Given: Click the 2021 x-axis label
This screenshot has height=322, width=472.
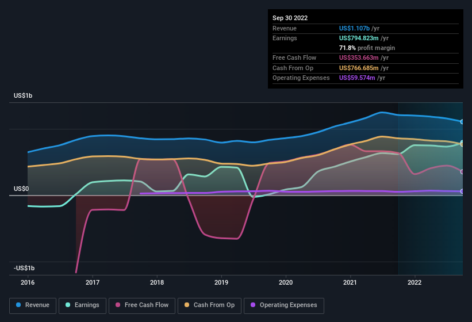Looking at the screenshot, I should click(x=350, y=282).
